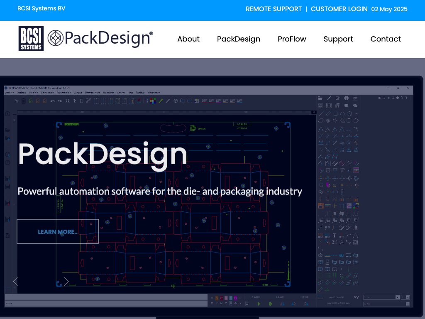
Task: Go to previous slide with left chevron
Action: click(15, 282)
